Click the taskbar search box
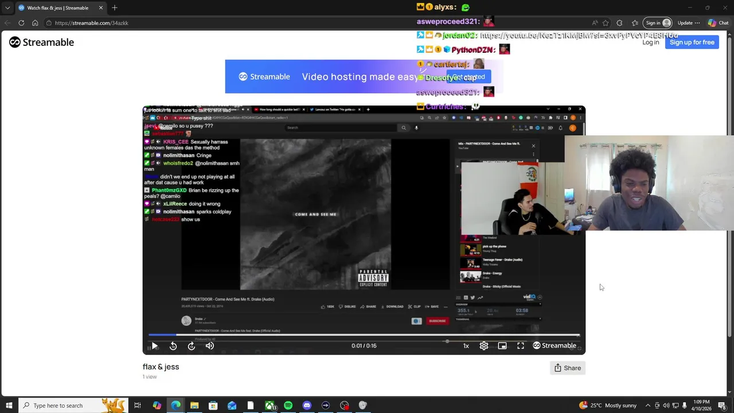This screenshot has width=734, height=413. pos(72,406)
